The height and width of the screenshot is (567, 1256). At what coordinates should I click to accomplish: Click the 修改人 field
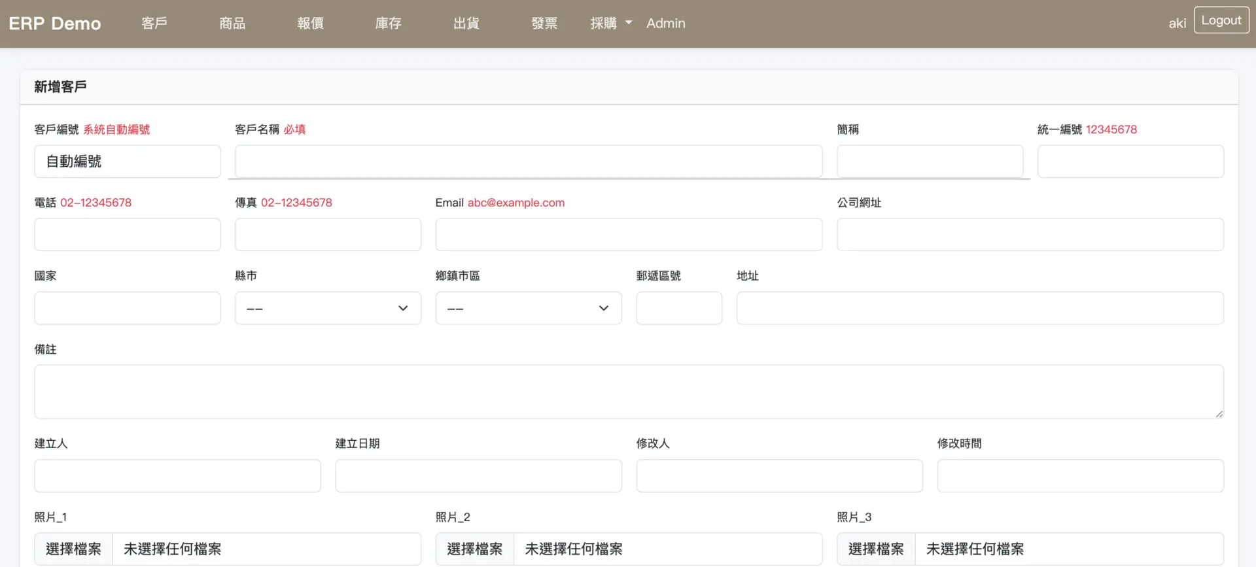pyautogui.click(x=779, y=476)
